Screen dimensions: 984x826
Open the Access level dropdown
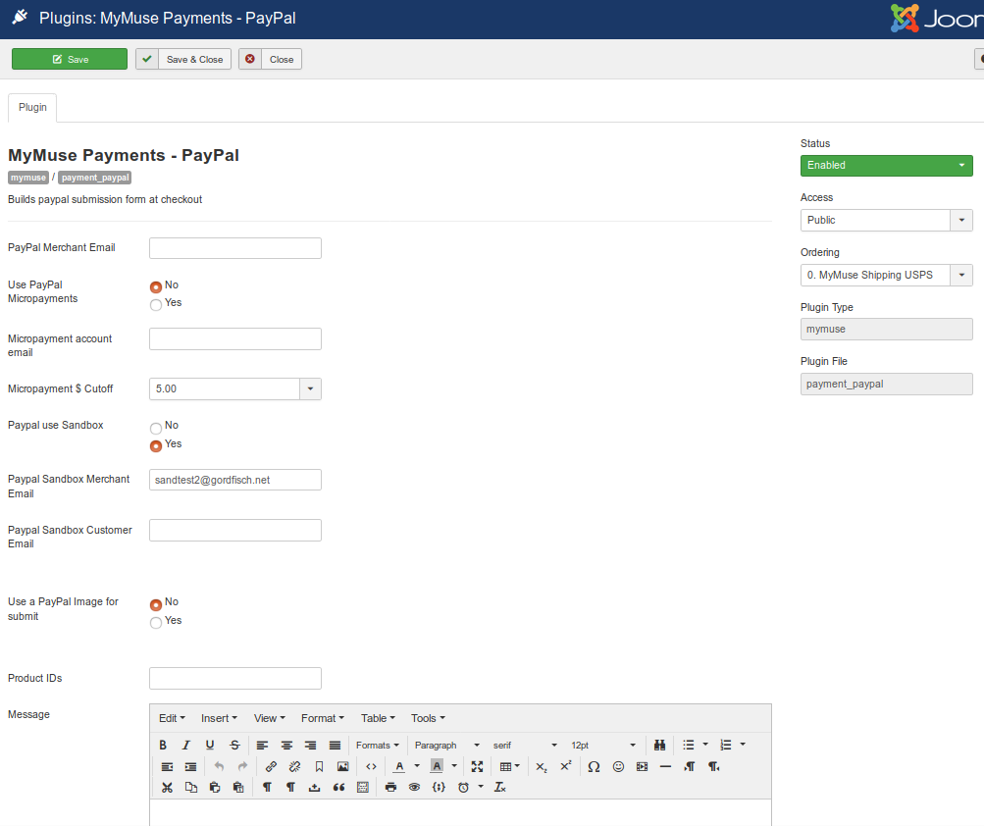(960, 220)
